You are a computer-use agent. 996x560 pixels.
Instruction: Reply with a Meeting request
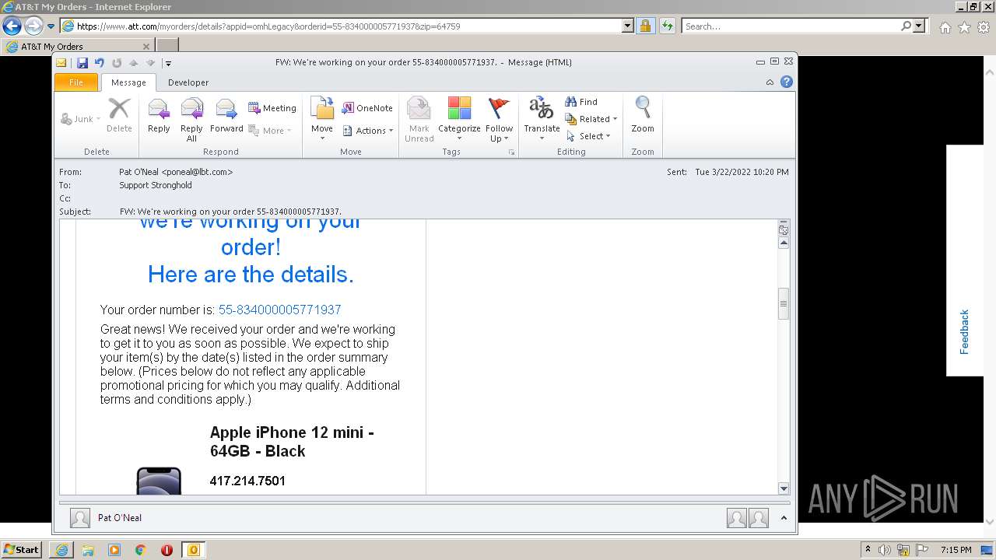[x=272, y=108]
